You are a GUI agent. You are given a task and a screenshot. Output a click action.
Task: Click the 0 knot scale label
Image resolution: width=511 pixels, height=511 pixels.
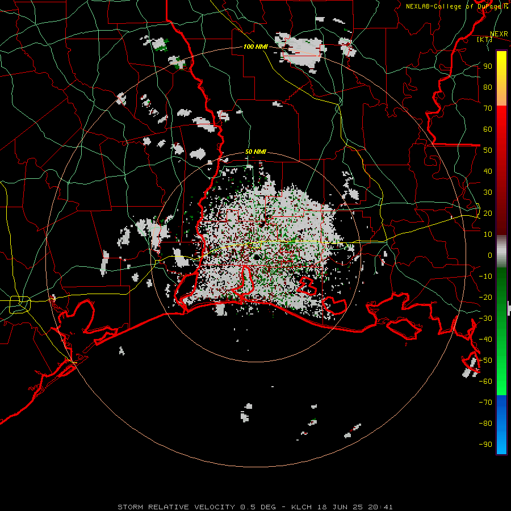click(490, 255)
